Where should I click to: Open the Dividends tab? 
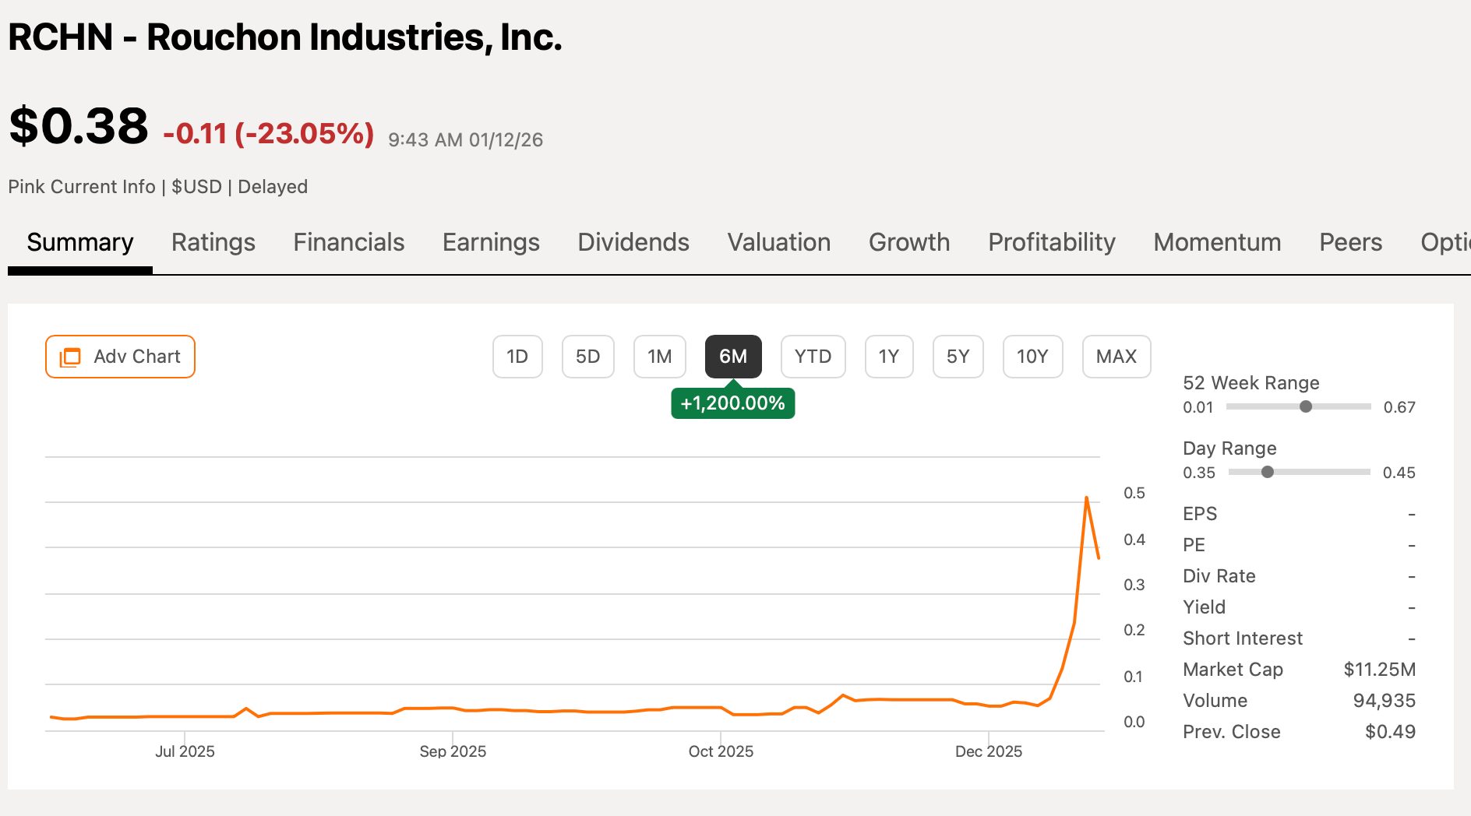point(633,242)
